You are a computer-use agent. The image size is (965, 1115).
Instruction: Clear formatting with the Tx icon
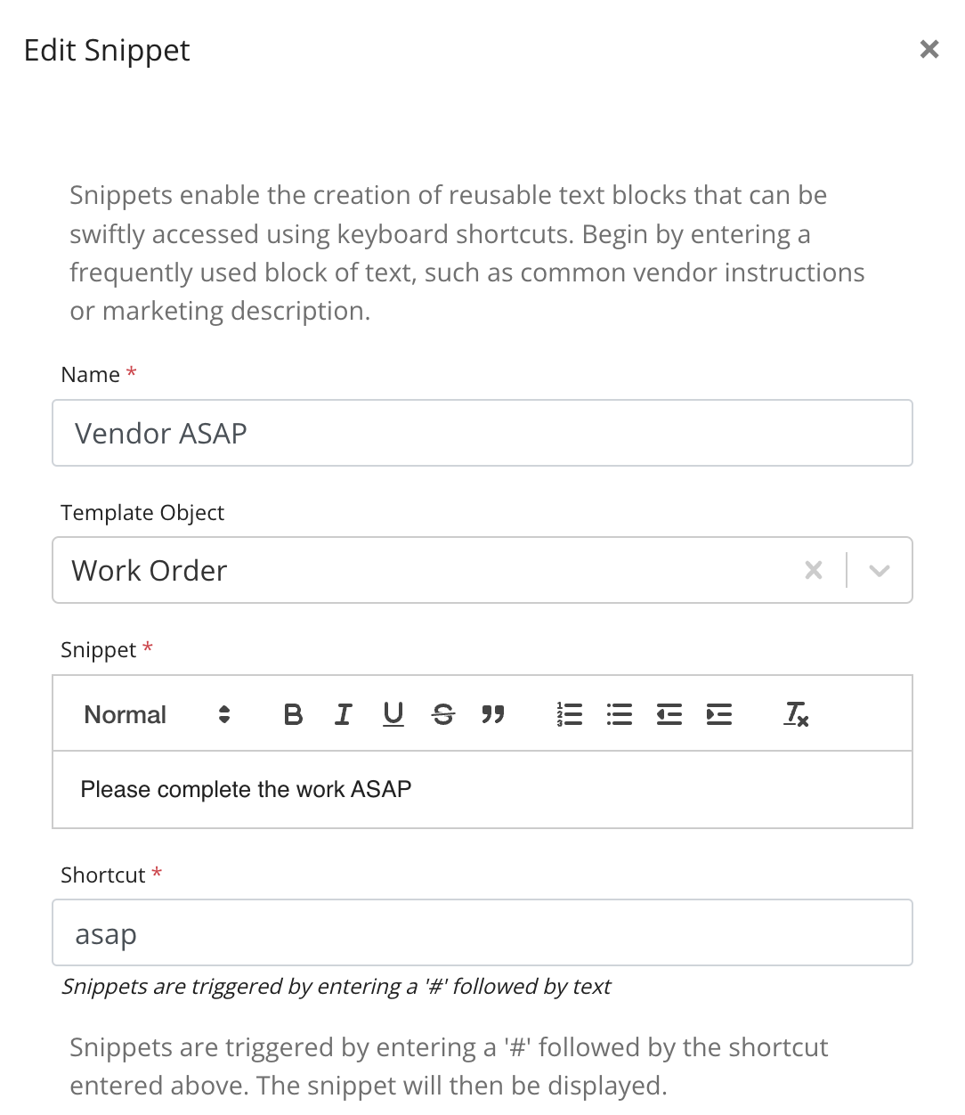tap(795, 713)
